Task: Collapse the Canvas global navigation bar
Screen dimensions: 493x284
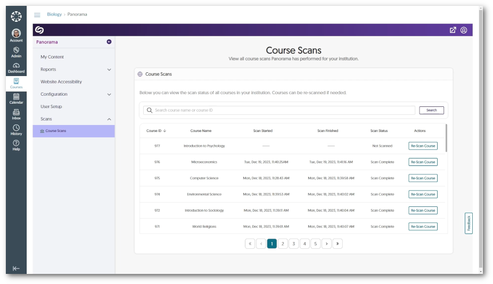Action: (16, 269)
